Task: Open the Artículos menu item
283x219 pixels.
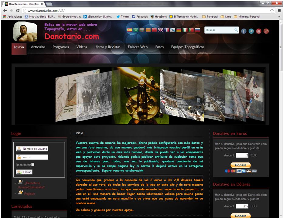Action: pos(38,47)
